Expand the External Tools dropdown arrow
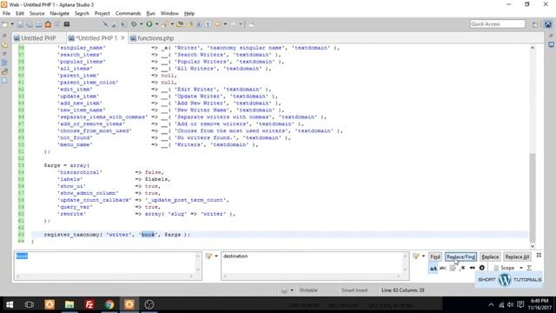The image size is (556, 313). coord(172,24)
